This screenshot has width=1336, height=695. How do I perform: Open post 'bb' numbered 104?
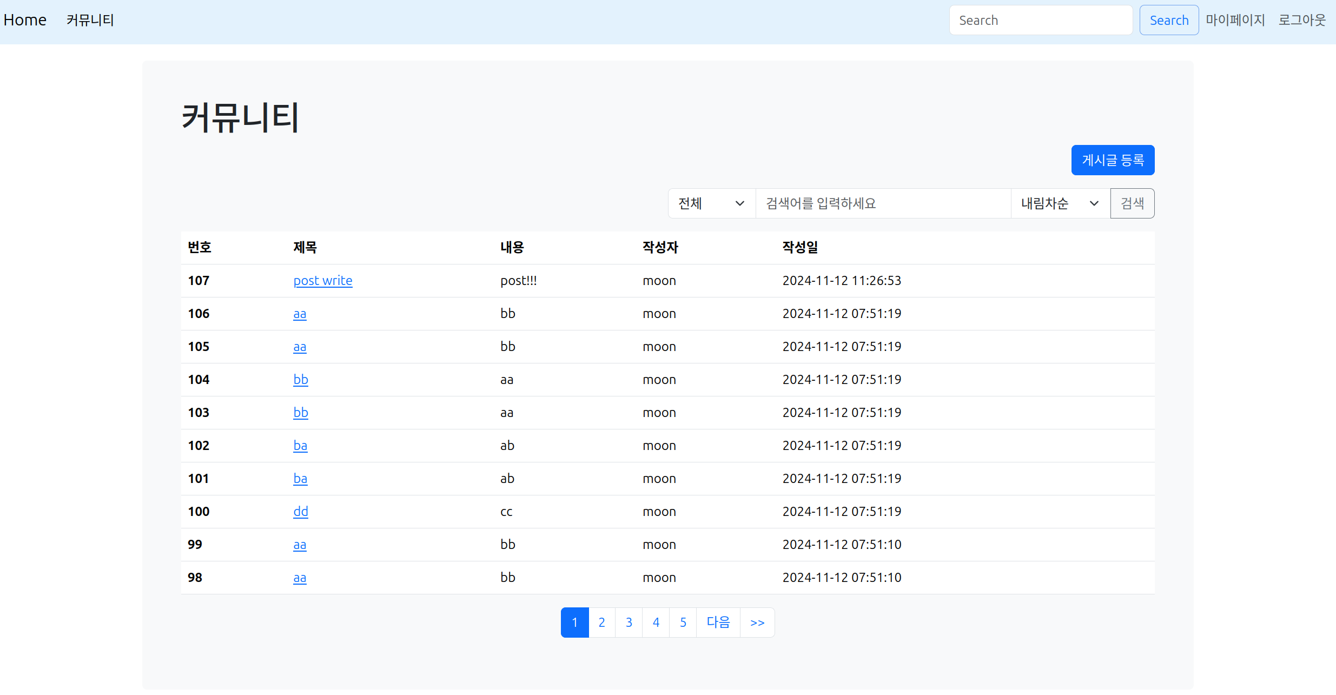[300, 379]
